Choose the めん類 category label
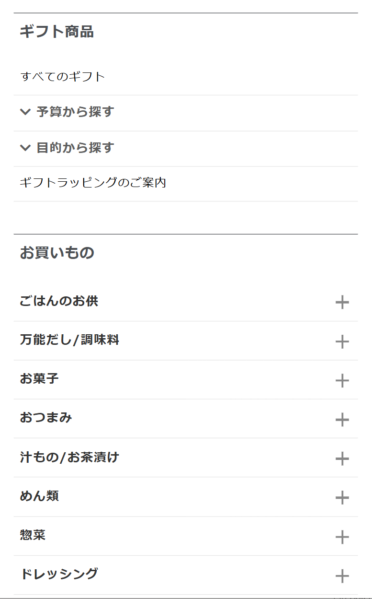 39,496
